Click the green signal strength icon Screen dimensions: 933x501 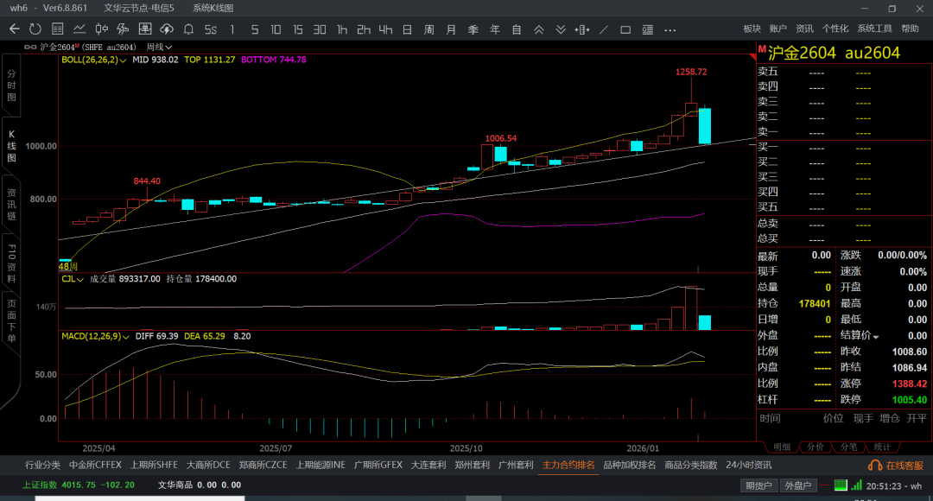point(856,485)
